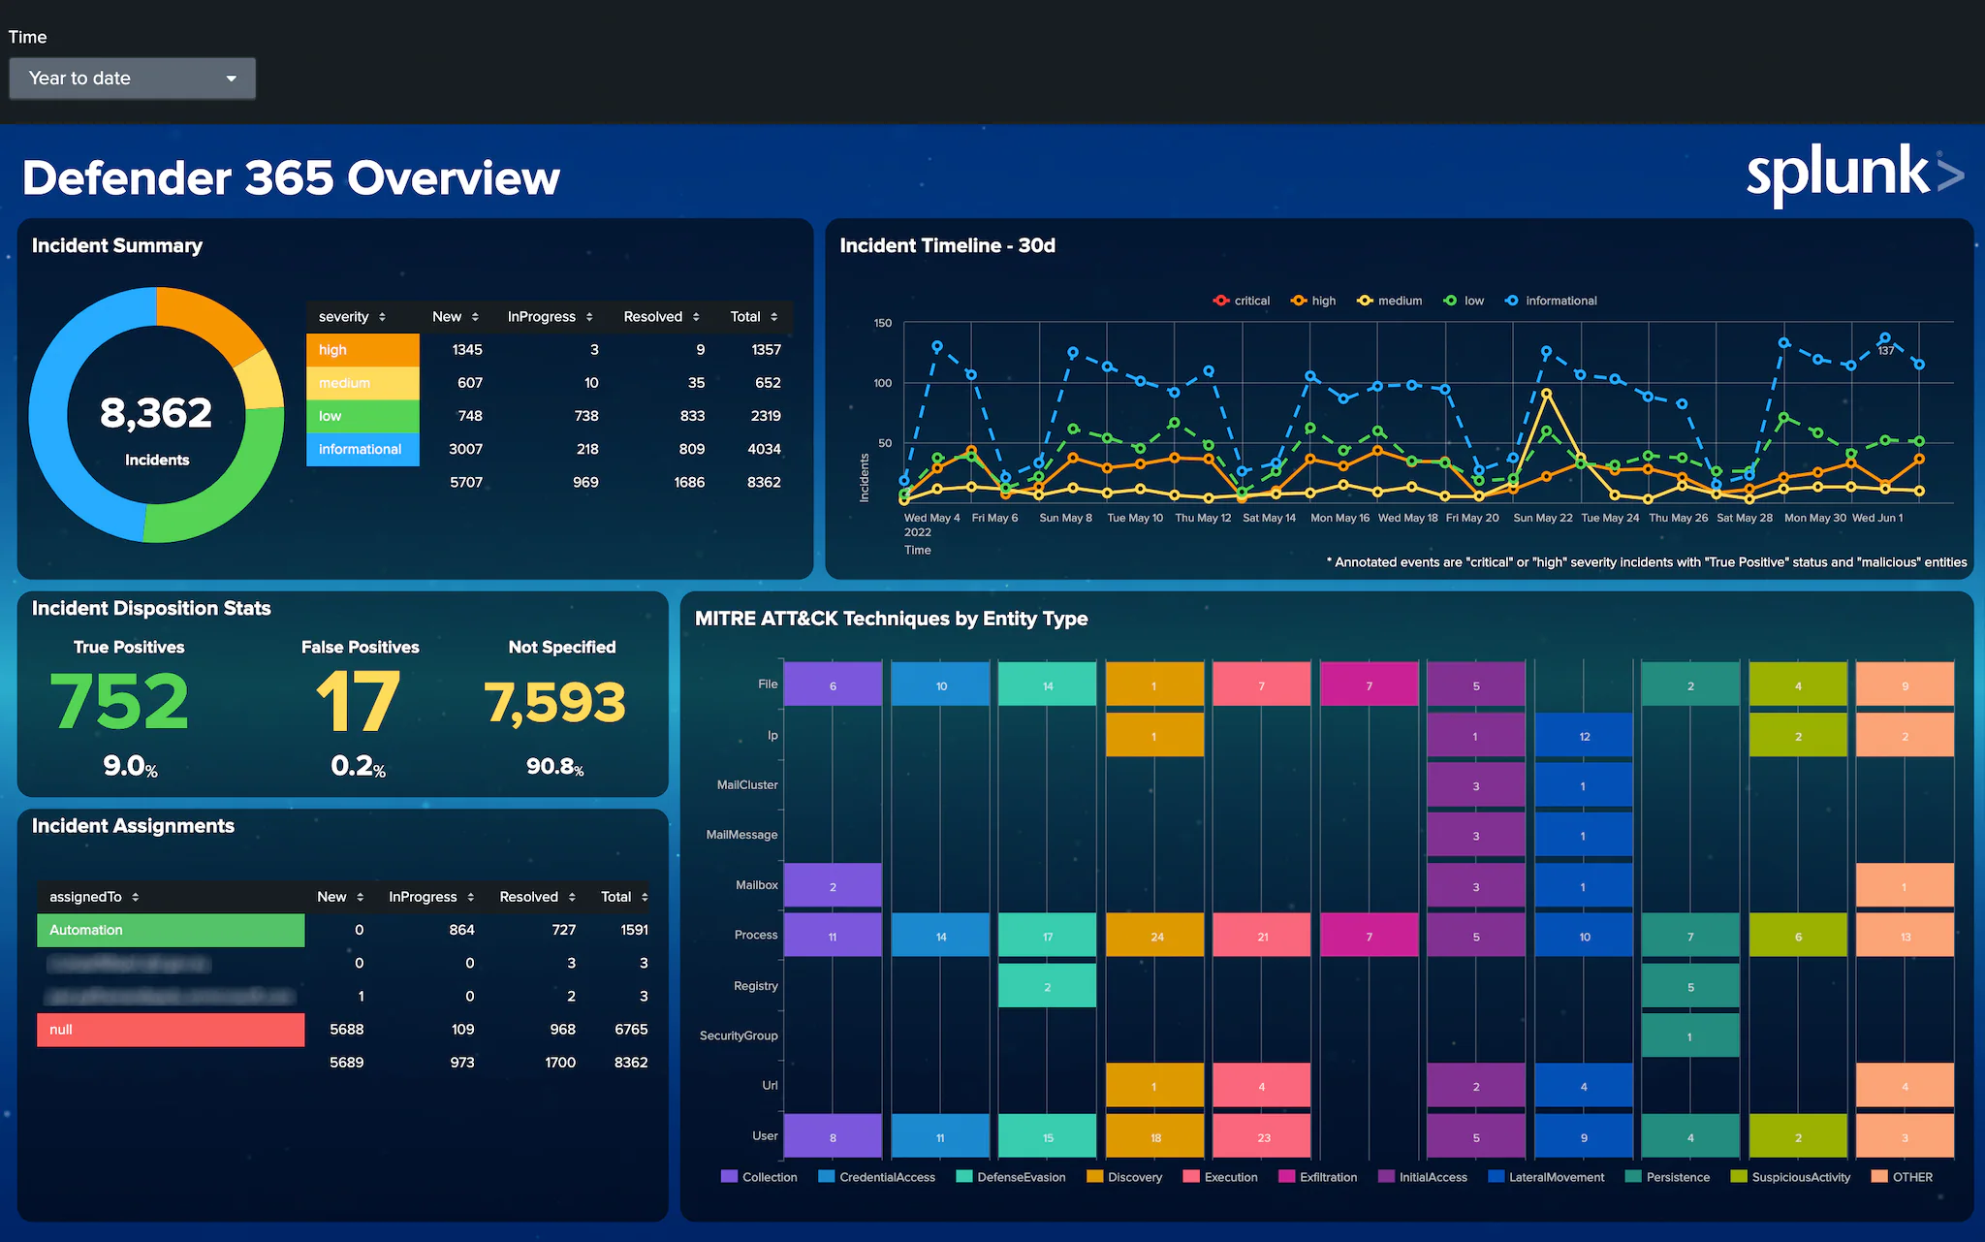Viewport: 1985px width, 1242px height.
Task: Sort the assignedTo column in Incident Assignments
Action: point(93,896)
